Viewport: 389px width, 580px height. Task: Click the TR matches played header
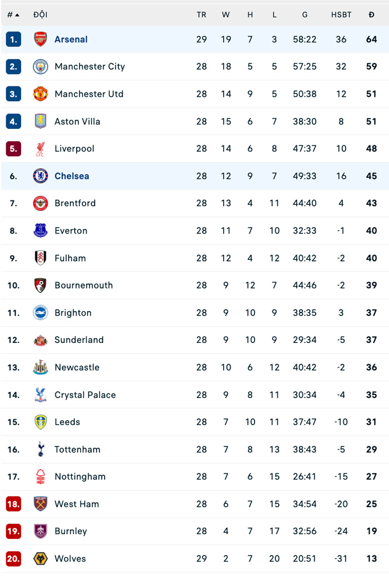pos(201,15)
